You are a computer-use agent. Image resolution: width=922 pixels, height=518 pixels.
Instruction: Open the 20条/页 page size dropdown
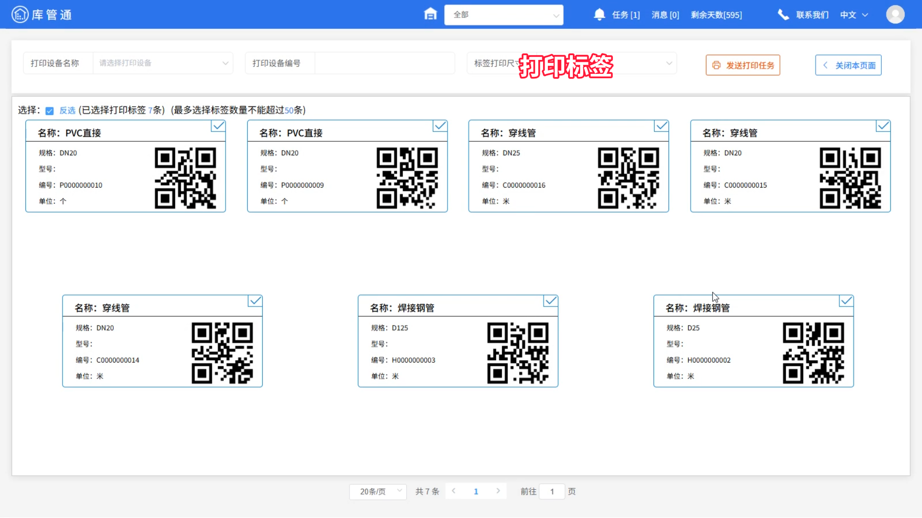(378, 492)
